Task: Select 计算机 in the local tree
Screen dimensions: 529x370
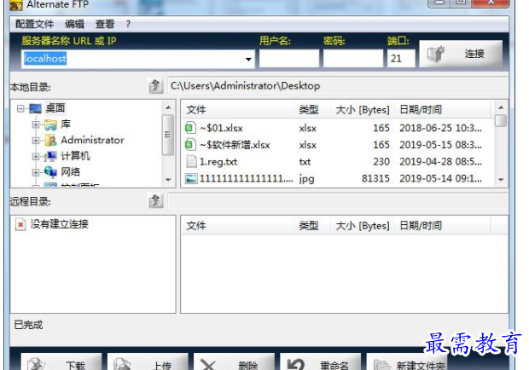Action: pos(75,156)
